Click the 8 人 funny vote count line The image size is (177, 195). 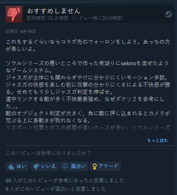tap(56, 189)
